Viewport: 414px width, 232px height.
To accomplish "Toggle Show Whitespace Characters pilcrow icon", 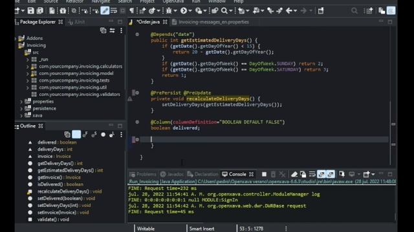I will [131, 11].
